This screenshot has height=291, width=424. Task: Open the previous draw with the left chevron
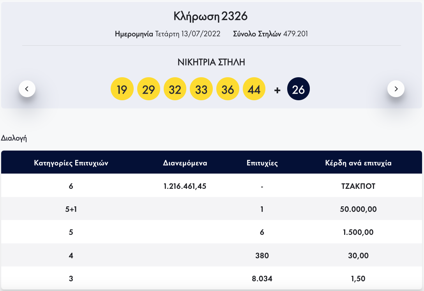coord(27,89)
